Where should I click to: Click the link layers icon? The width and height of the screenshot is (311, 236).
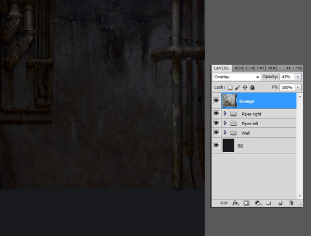[223, 203]
